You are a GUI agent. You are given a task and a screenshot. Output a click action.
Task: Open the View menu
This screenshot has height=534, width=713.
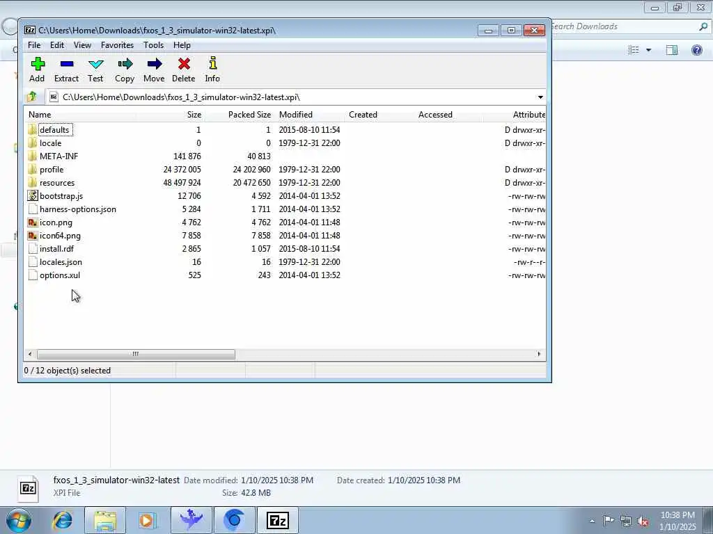82,45
